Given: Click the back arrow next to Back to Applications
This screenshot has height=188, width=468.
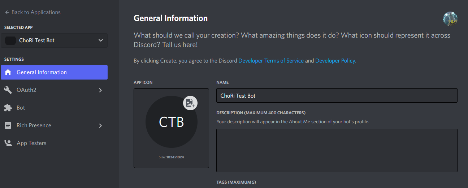Looking at the screenshot, I should (7, 12).
